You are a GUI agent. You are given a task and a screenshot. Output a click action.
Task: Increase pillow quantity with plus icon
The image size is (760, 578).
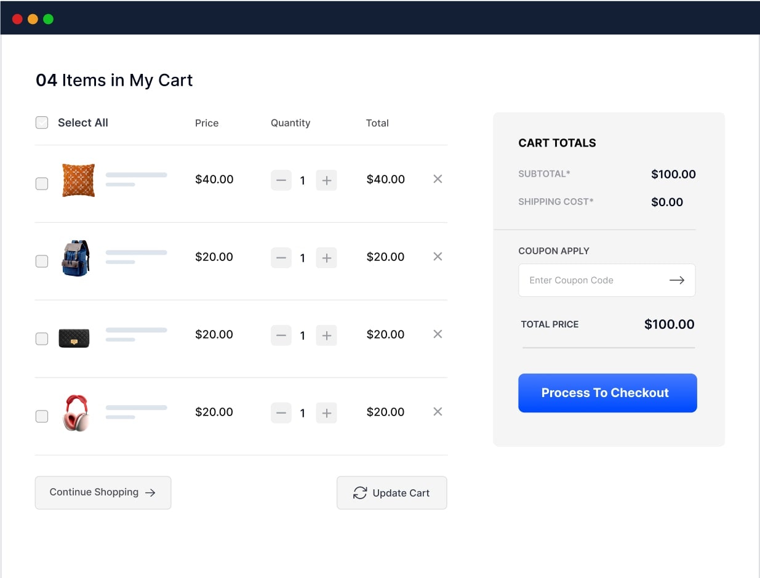point(327,180)
